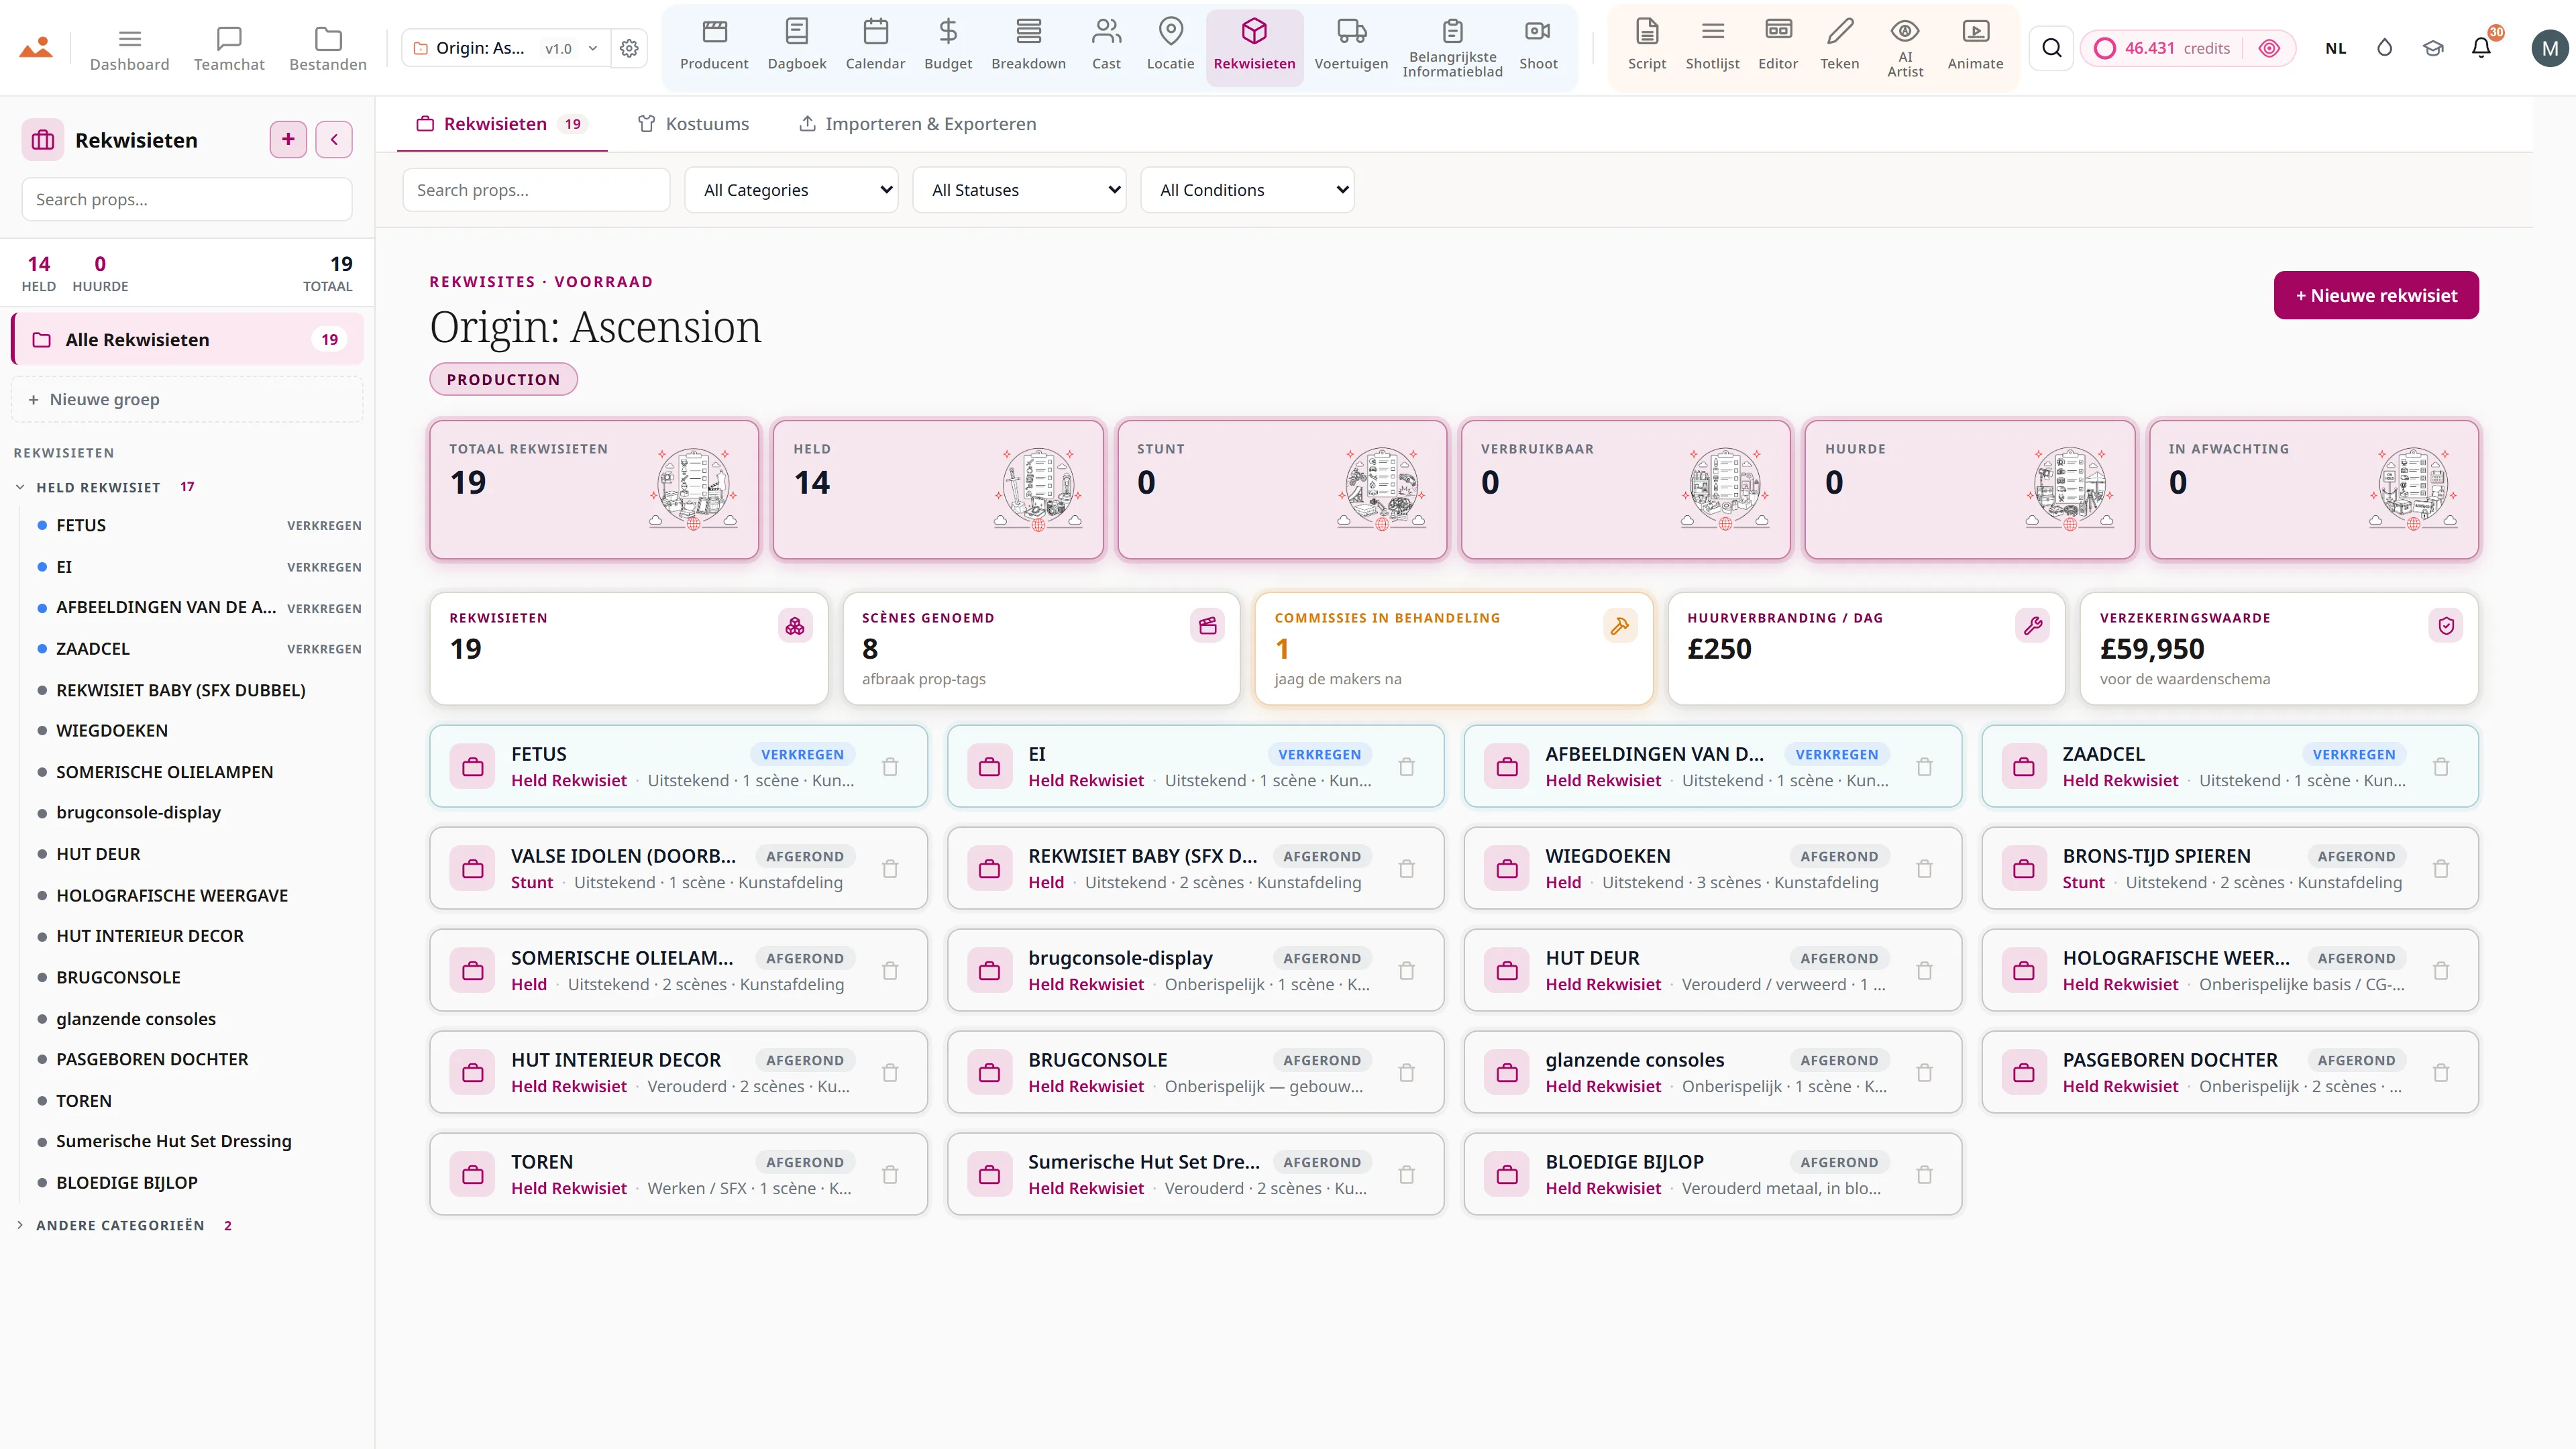Click the Nieuwe rekwisiet button
Viewport: 2576px width, 1449px height.
[x=2376, y=295]
